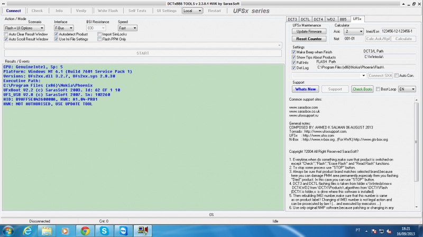Toggle Auto Clear Result Window checkbox
423x237 pixels.
coord(6,34)
